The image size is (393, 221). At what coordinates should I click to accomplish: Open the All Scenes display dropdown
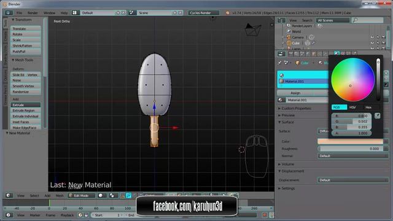pos(333,20)
